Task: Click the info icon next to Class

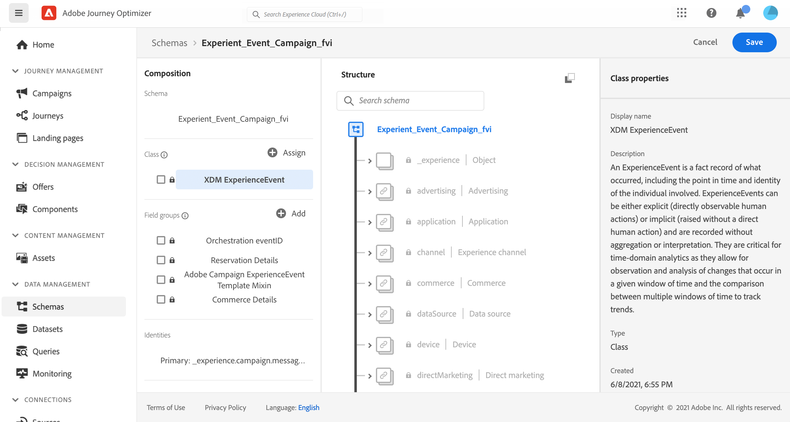Action: (164, 155)
